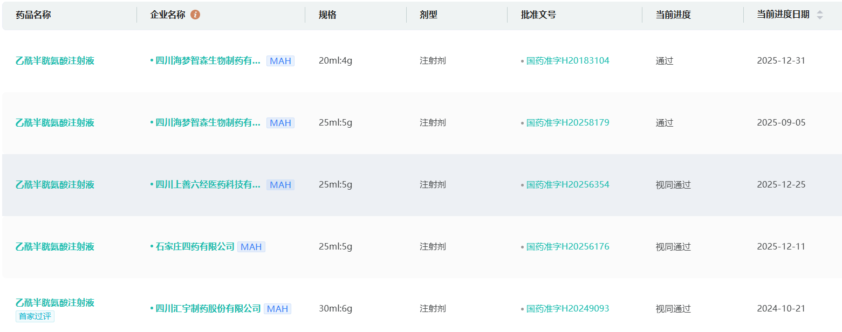Open company link 石家庄四药有限公司

pyautogui.click(x=195, y=247)
